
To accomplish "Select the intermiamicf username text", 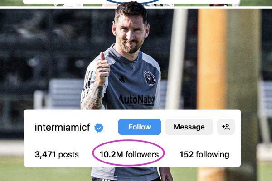I will [63, 128].
